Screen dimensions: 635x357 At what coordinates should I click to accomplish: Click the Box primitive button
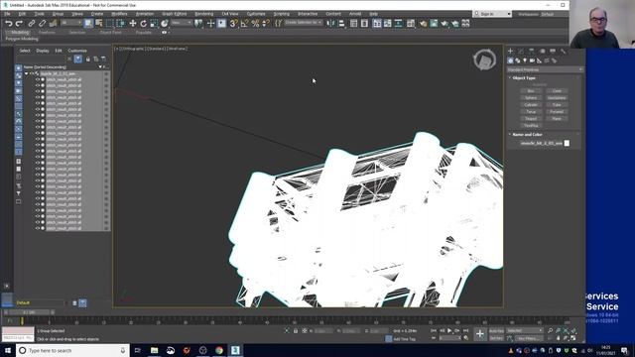[531, 91]
